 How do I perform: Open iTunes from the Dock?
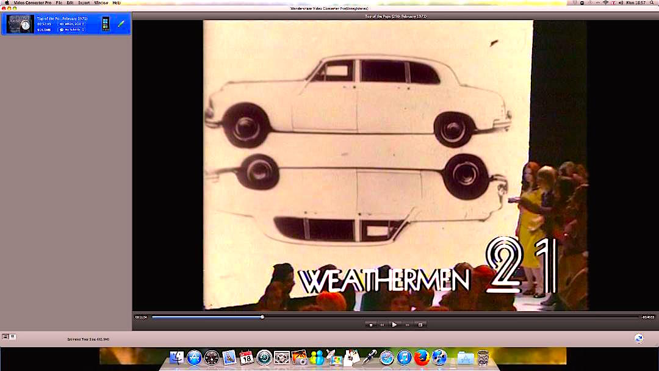pos(405,358)
